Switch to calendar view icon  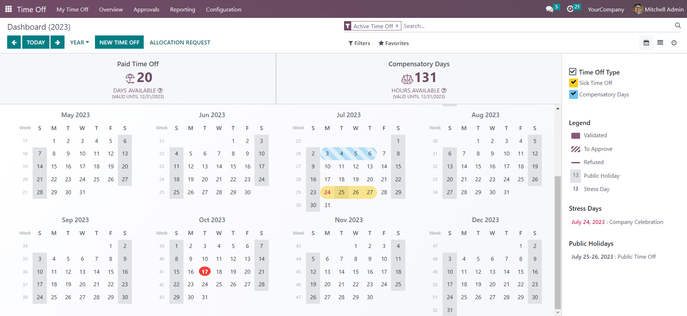pos(646,43)
